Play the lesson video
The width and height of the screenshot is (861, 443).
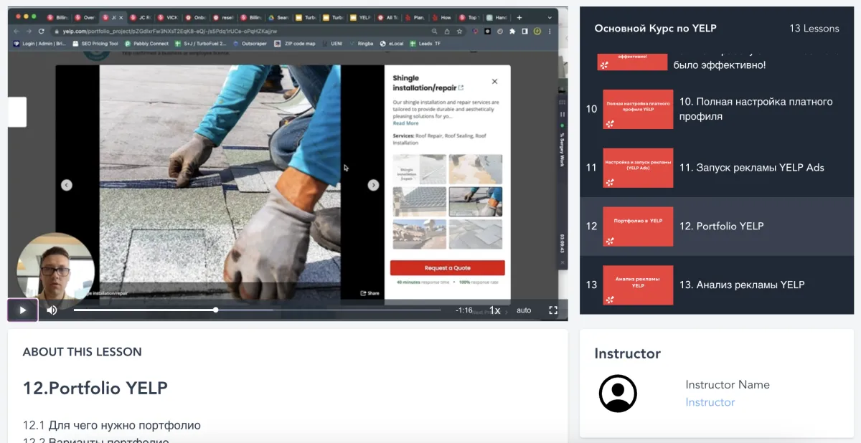[22, 310]
